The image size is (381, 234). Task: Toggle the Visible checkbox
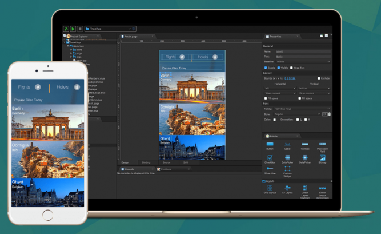[x=280, y=68]
